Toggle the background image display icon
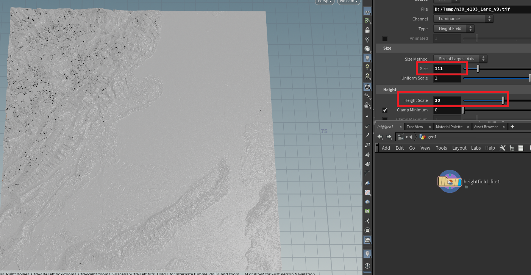Screen dimensions: 531x275 (367, 240)
